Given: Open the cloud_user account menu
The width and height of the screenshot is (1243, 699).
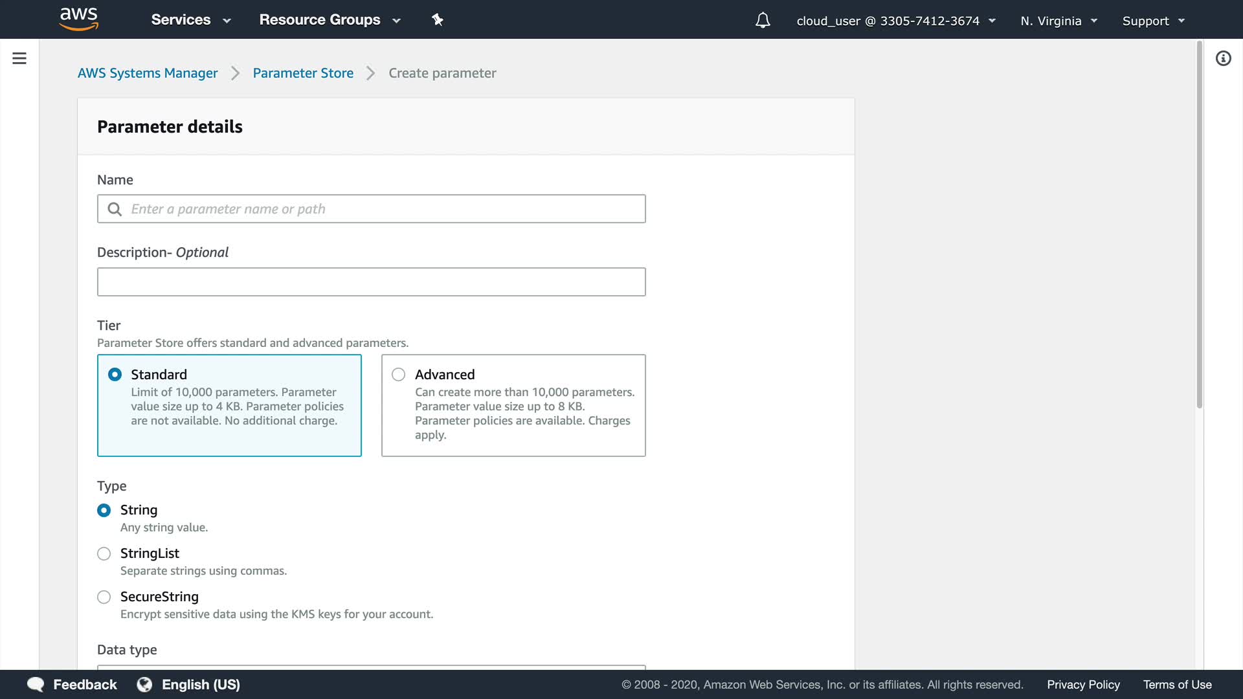Looking at the screenshot, I should [895, 21].
